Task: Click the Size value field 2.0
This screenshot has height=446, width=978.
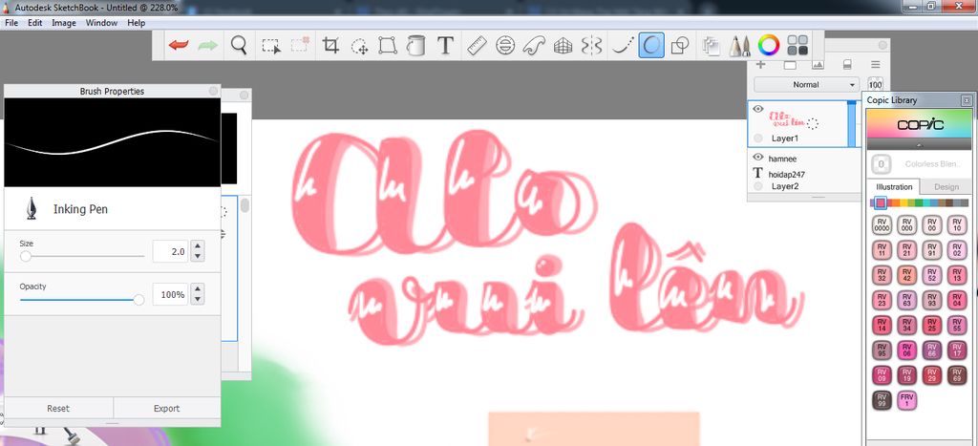Action: point(170,251)
